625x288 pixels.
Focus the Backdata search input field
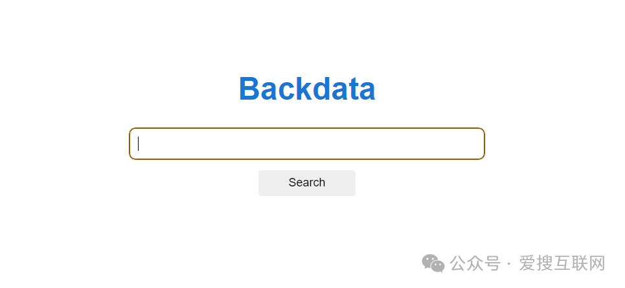(x=307, y=144)
